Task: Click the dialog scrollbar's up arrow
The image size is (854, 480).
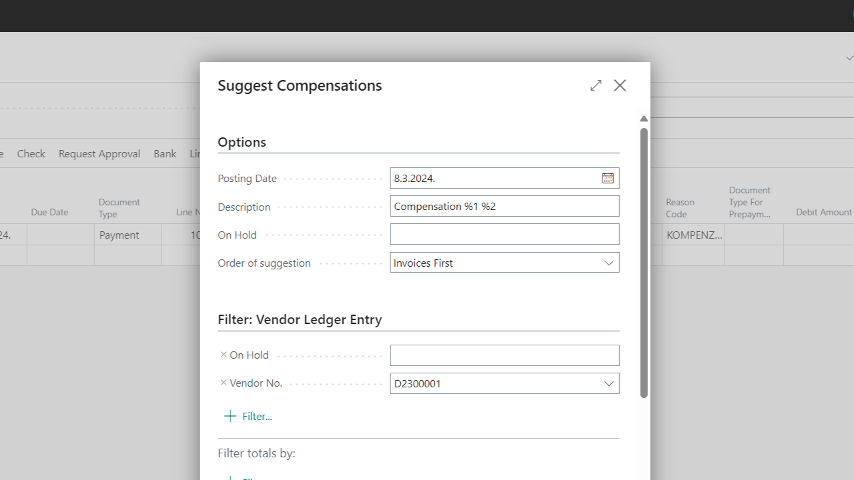Action: point(644,119)
